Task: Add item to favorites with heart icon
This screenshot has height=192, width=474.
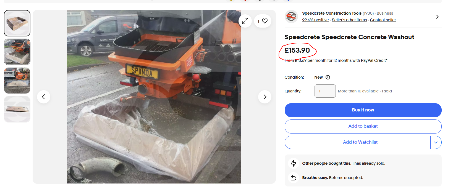Action: (263, 21)
